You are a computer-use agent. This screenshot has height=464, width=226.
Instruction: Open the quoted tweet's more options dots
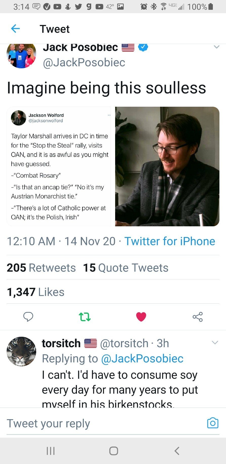point(109,115)
